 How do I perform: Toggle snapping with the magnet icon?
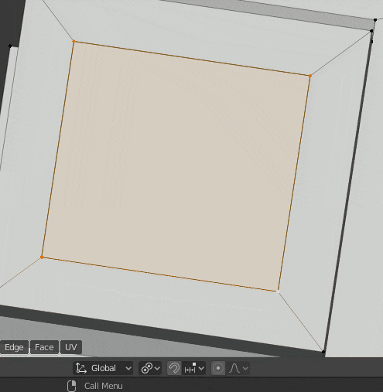(x=174, y=368)
